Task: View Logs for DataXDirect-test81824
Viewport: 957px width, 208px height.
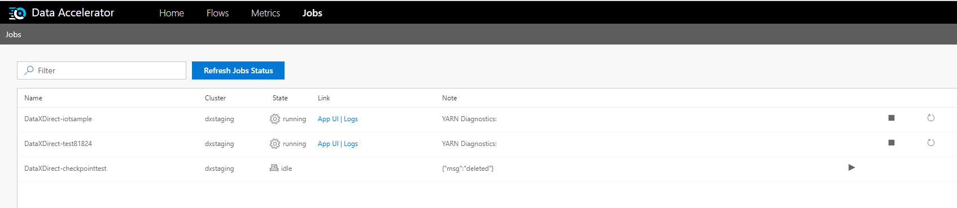Action: tap(351, 144)
